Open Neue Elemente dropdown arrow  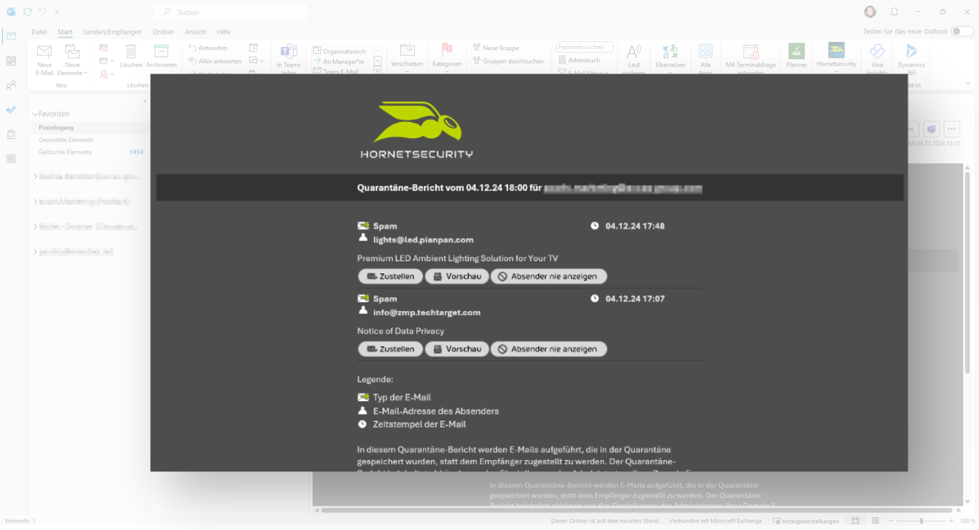coord(85,73)
